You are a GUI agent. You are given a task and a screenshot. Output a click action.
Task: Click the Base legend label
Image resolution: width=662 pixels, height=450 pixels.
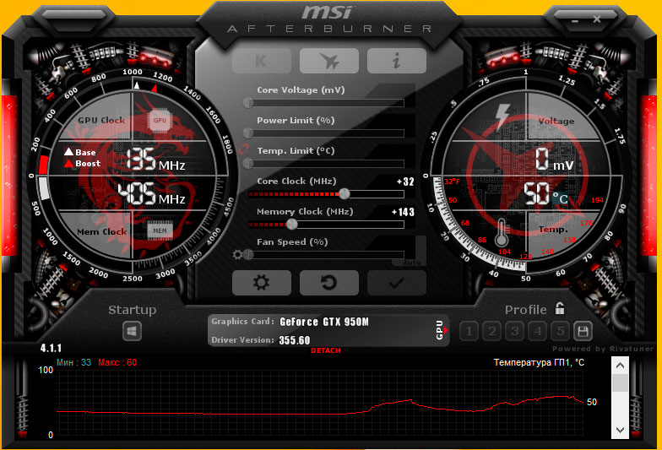pos(85,152)
